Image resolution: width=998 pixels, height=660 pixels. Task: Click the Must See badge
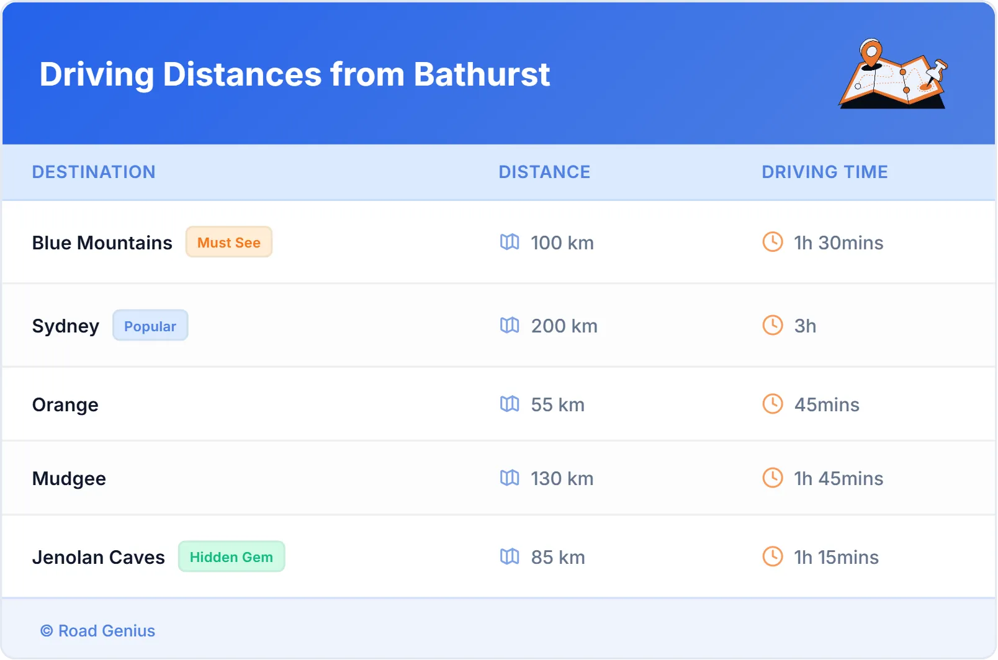tap(229, 242)
